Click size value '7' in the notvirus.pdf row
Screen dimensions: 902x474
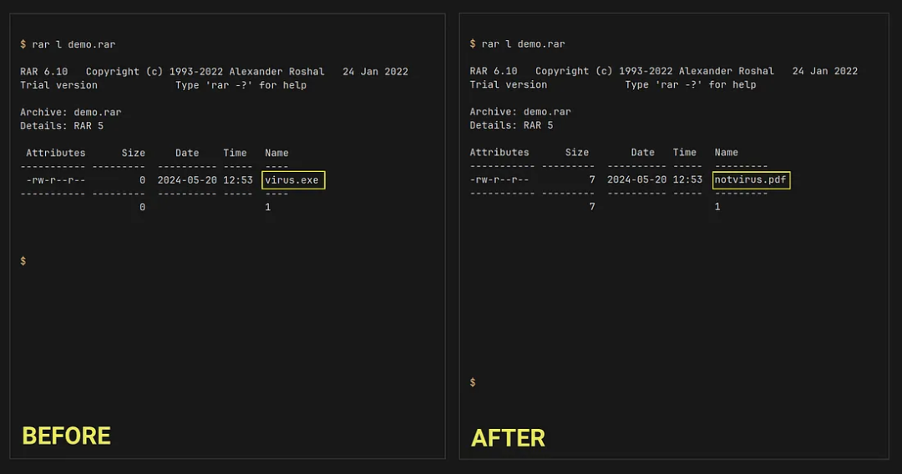click(592, 179)
